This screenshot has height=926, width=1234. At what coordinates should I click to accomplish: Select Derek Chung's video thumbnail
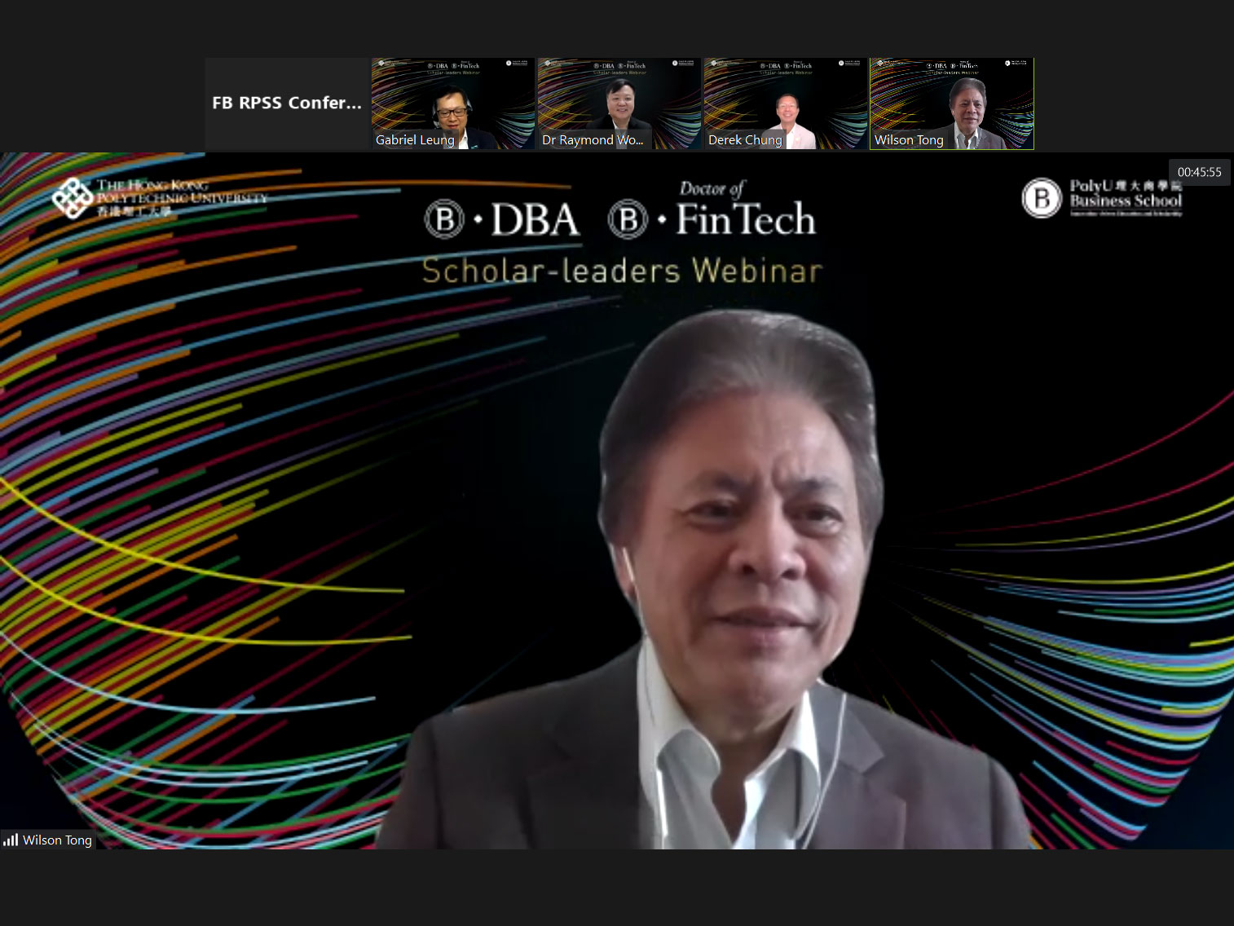[786, 104]
